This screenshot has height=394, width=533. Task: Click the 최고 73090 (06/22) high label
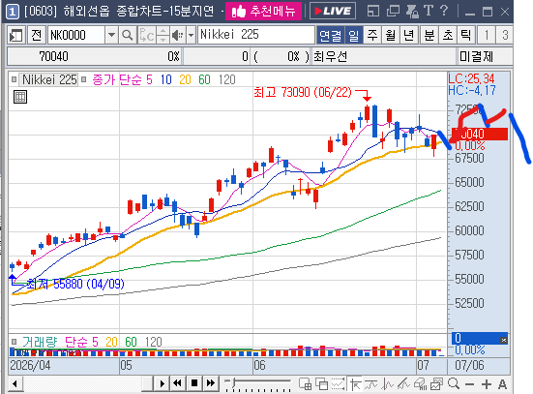(302, 92)
